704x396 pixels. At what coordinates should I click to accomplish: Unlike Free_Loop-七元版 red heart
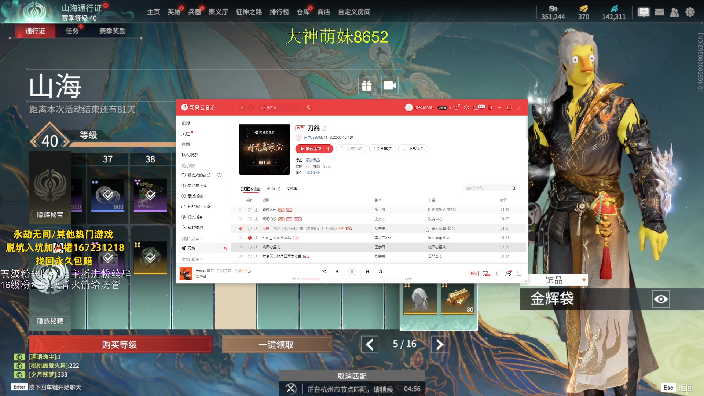pyautogui.click(x=250, y=238)
